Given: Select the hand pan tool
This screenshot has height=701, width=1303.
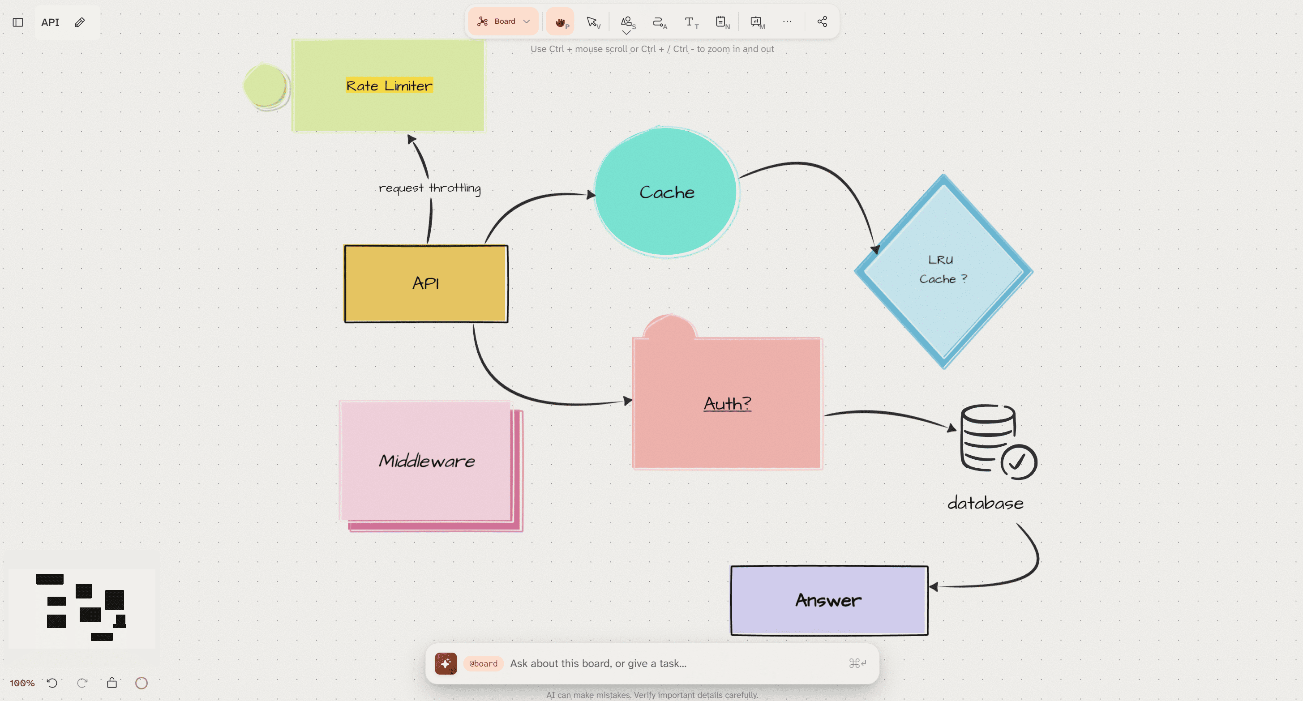Looking at the screenshot, I should click(561, 22).
